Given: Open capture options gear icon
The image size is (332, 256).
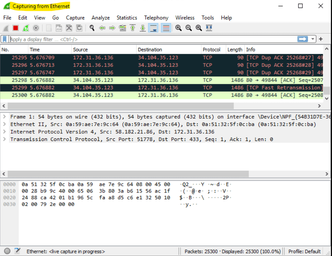Looking at the screenshot, I should coord(36,28).
